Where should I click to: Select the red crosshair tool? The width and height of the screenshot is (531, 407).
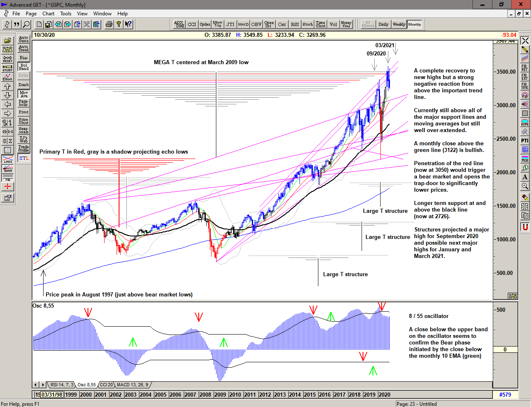click(x=7, y=187)
